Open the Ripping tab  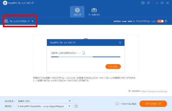pos(77,12)
